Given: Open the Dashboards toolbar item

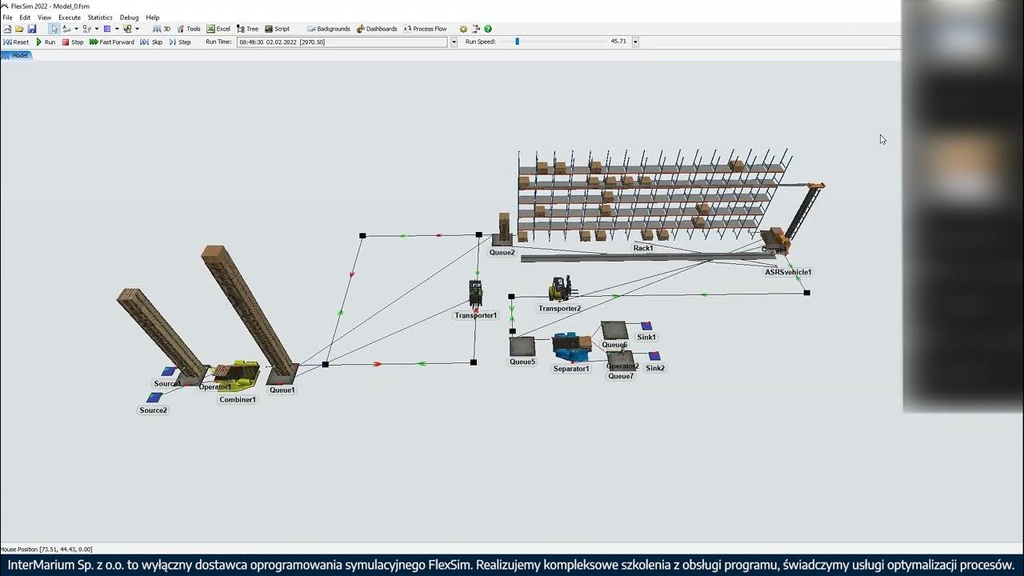Looking at the screenshot, I should 377,29.
